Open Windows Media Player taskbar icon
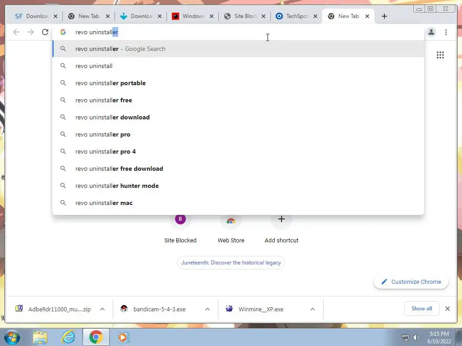This screenshot has width=462, height=346. point(123,337)
